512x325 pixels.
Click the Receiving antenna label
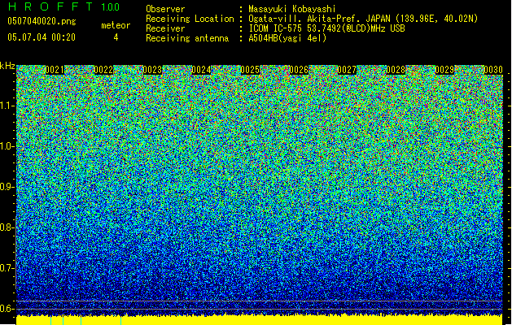[x=187, y=38]
